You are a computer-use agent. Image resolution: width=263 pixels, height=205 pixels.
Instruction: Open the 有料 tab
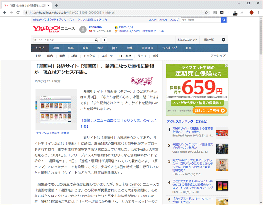pos(188,48)
